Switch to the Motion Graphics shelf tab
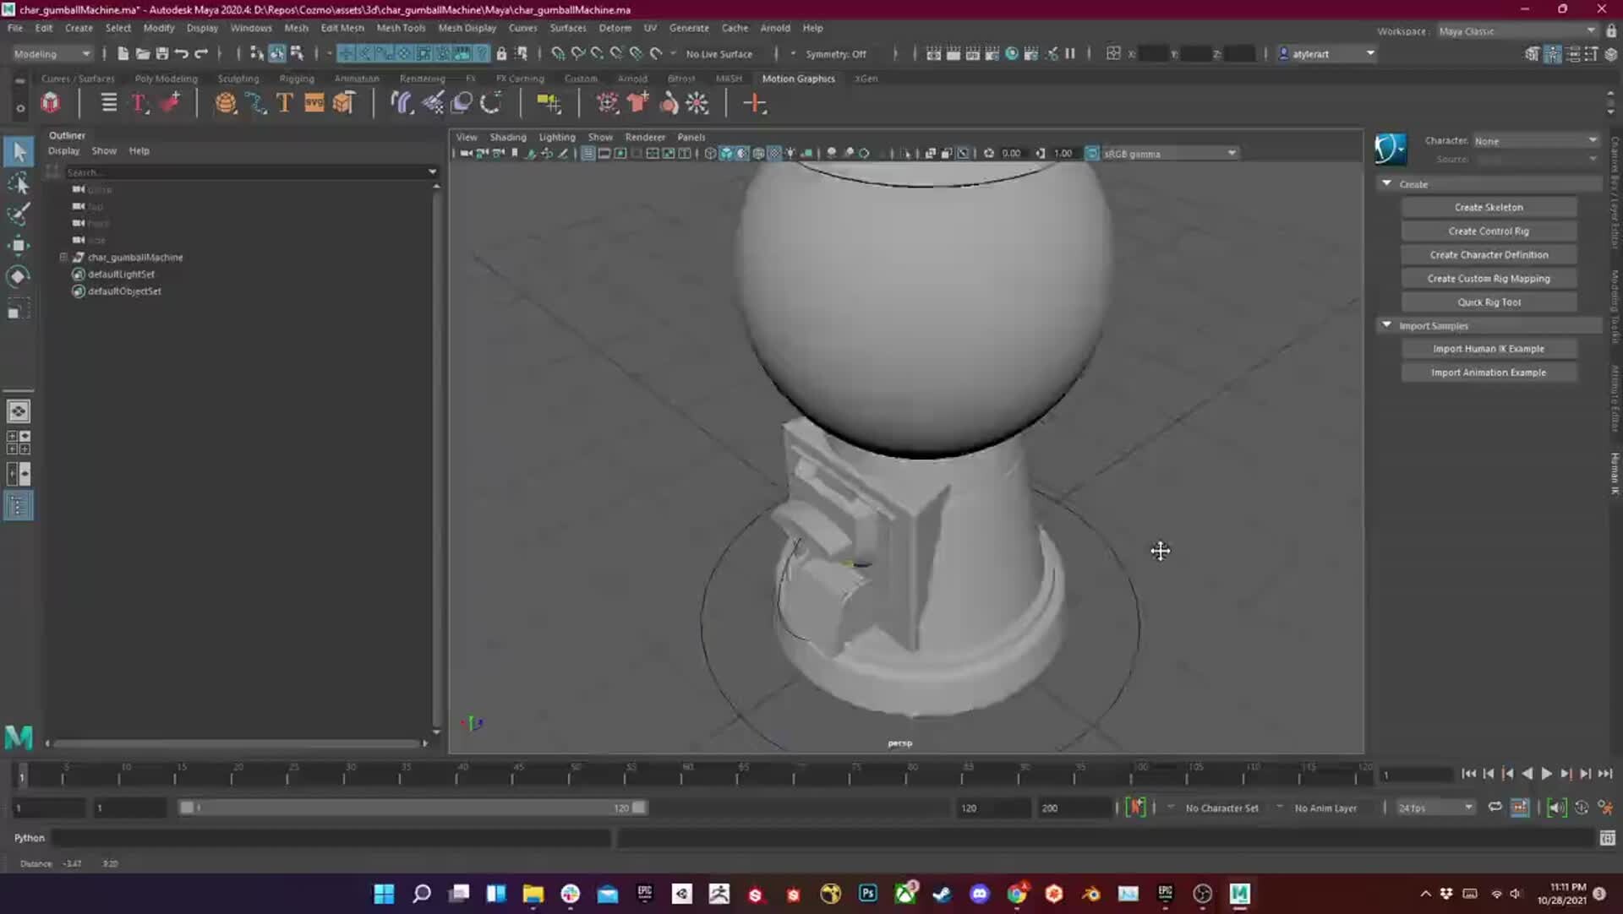This screenshot has width=1623, height=914. tap(798, 78)
